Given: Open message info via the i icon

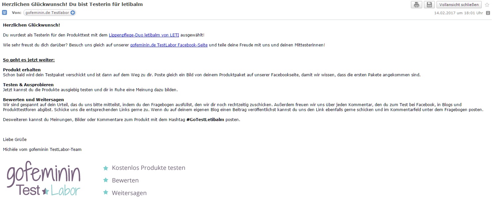Looking at the screenshot, I should [488, 13].
